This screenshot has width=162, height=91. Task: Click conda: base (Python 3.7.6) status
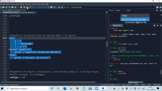[x=110, y=85]
